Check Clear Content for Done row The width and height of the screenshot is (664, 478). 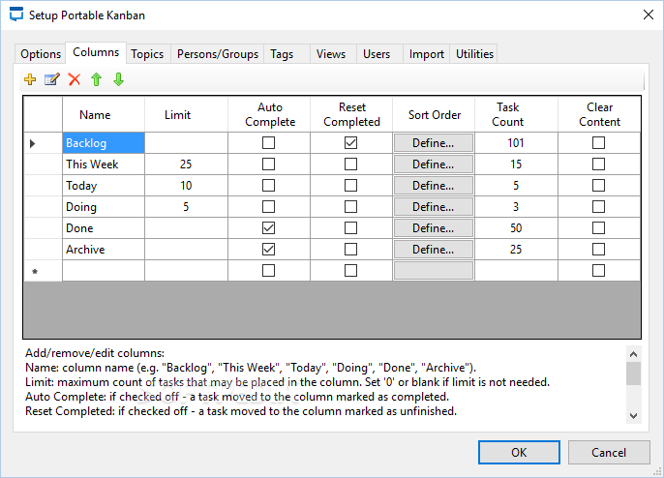(x=598, y=227)
